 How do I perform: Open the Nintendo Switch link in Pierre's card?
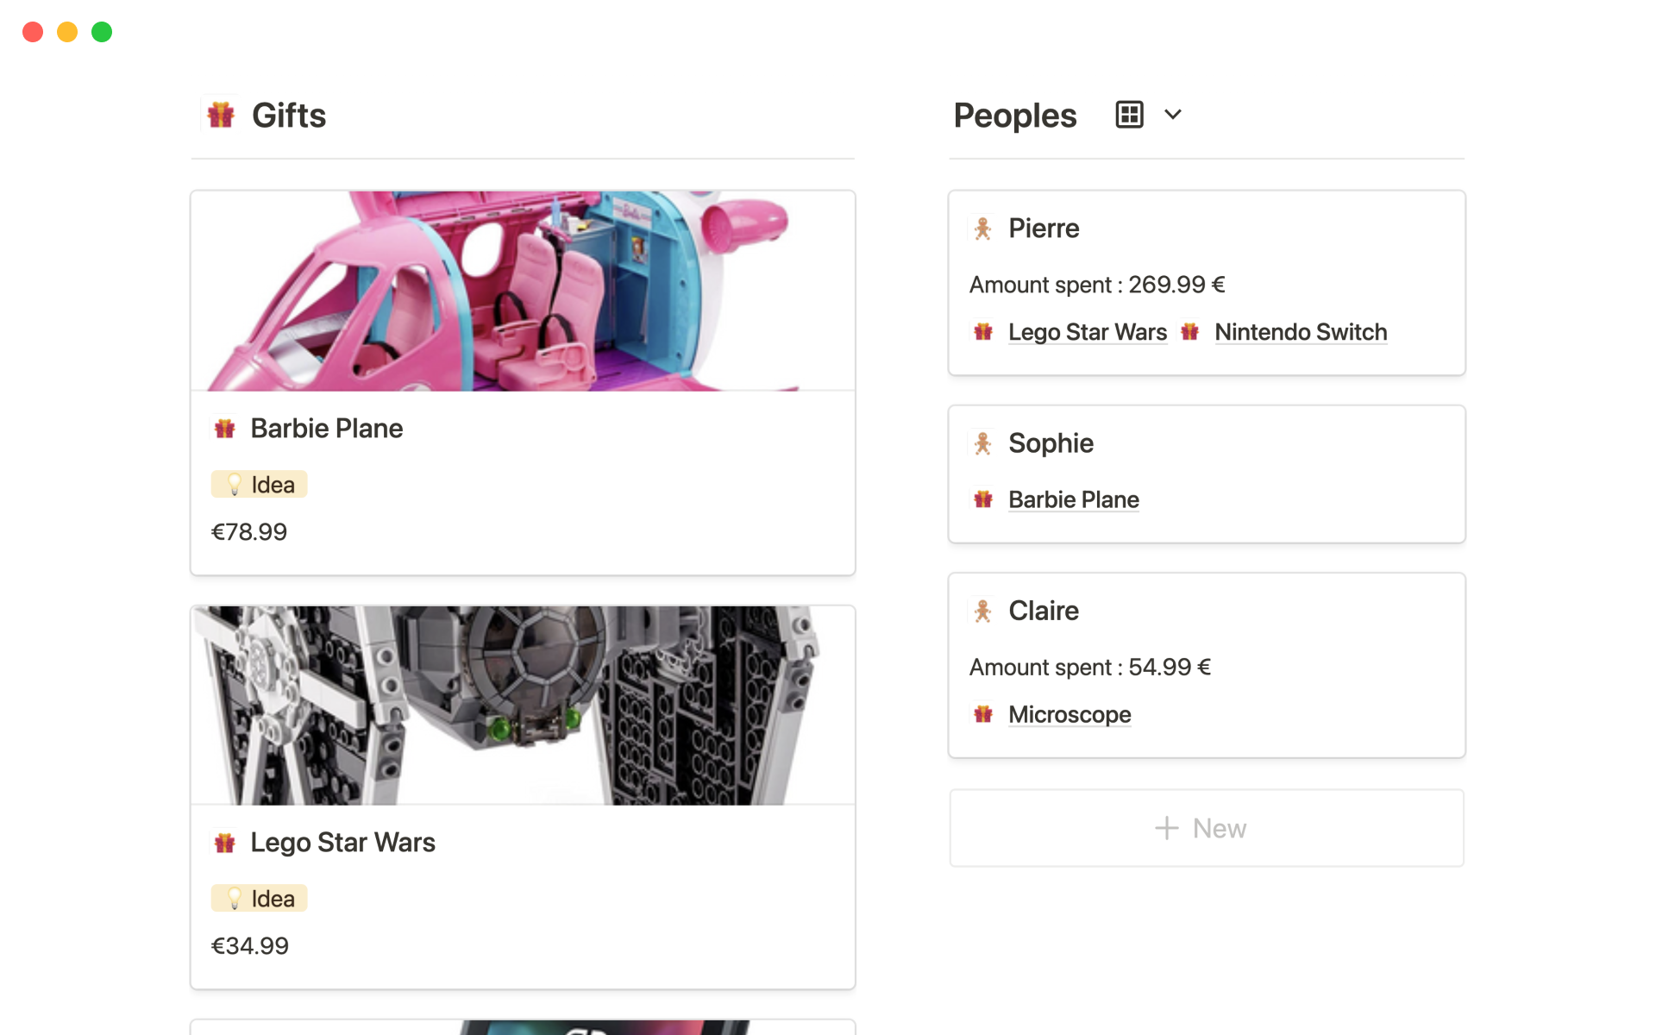pos(1301,332)
